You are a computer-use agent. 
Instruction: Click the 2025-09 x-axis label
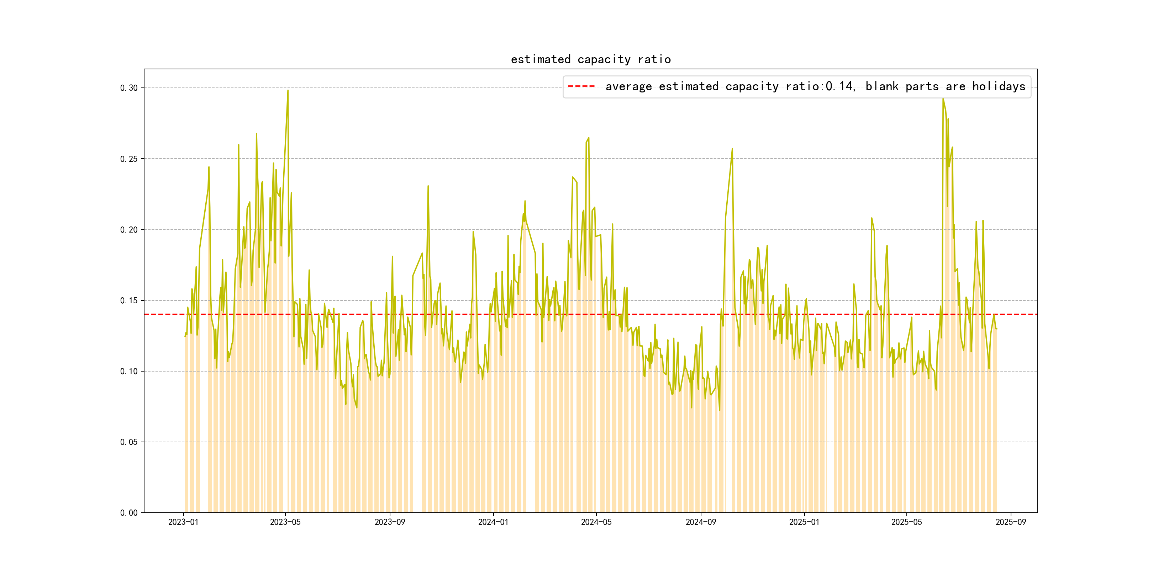pos(1011,522)
